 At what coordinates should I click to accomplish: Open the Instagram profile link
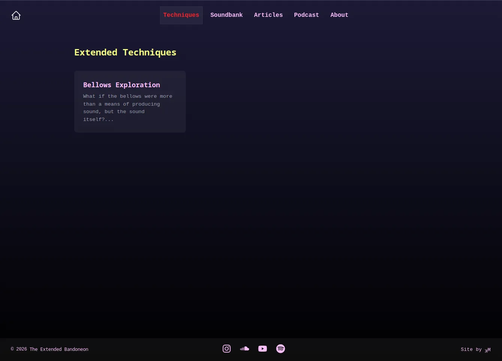coord(227,349)
